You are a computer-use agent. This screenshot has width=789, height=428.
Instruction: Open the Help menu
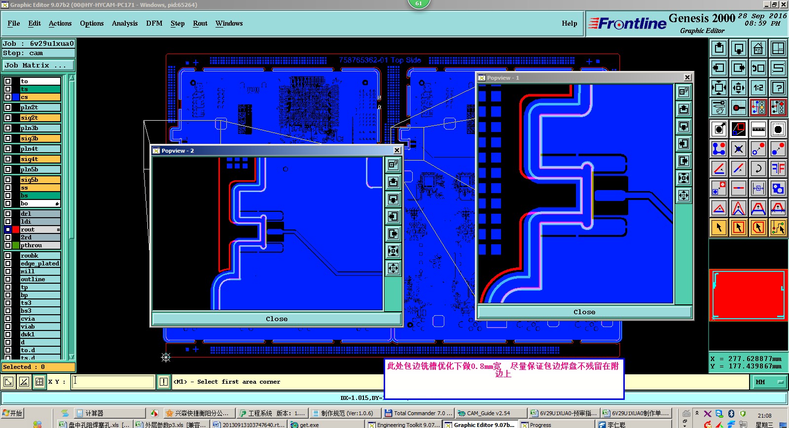[x=570, y=23]
